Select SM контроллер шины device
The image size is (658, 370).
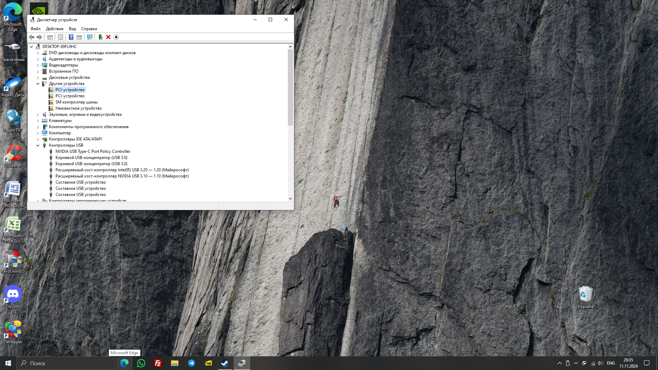pos(76,102)
